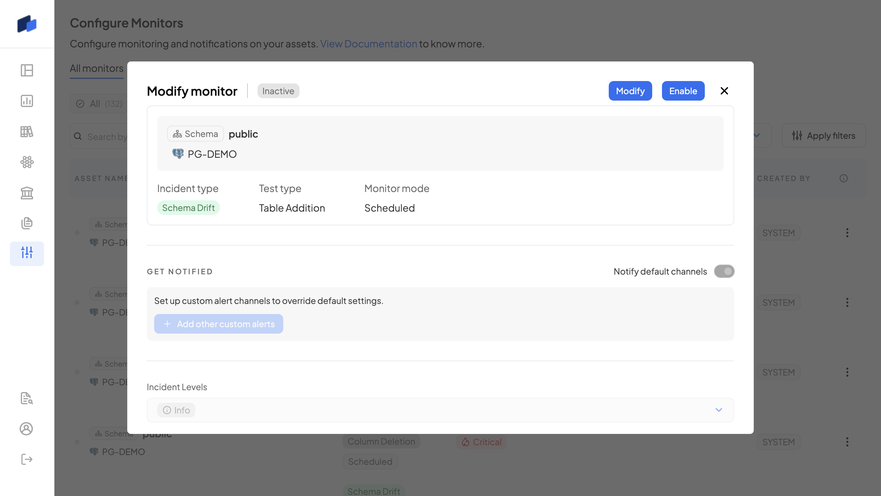Open three-dot menu for last SYSTEM row
Image resolution: width=881 pixels, height=496 pixels.
(x=847, y=442)
